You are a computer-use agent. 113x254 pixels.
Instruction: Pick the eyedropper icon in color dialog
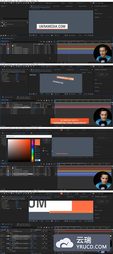[44, 148]
